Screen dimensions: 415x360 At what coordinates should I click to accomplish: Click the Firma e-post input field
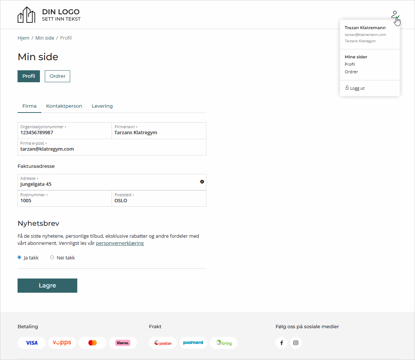(x=112, y=149)
